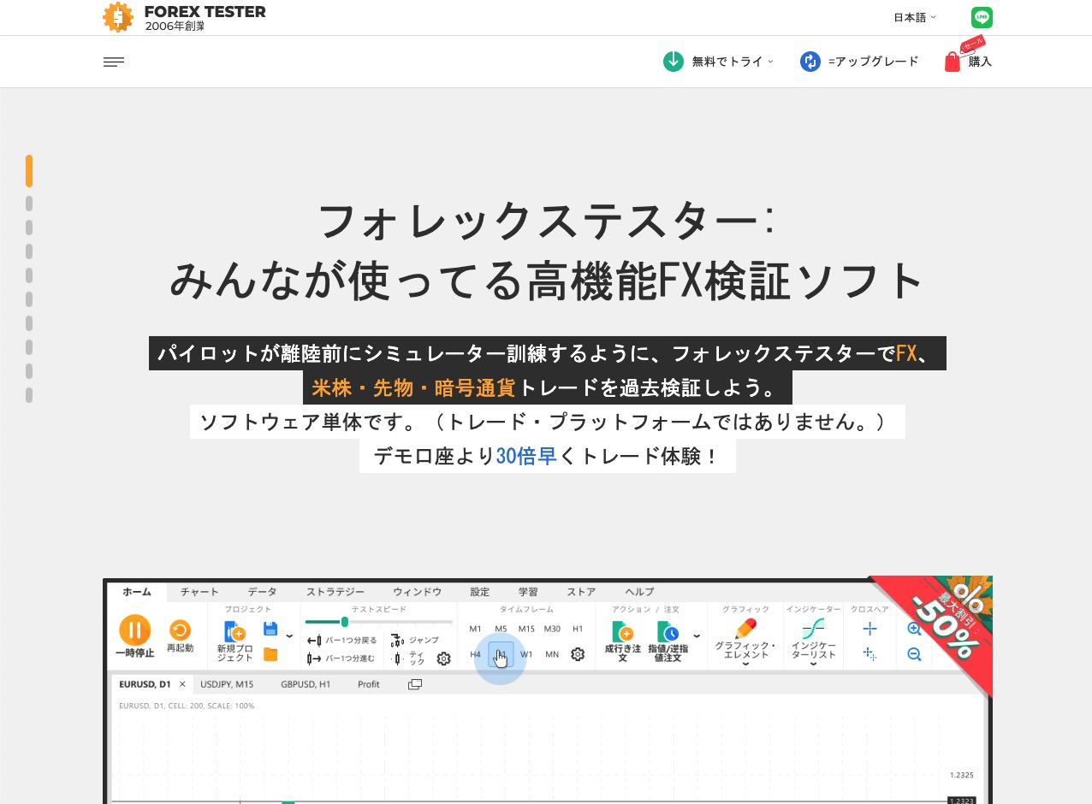The image size is (1092, 804).
Task: Switch to the チャート ribbon tab
Action: 199,592
